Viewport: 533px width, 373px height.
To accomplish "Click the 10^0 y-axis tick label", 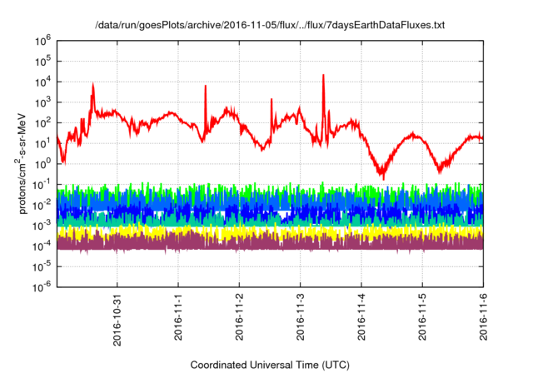I will [43, 163].
